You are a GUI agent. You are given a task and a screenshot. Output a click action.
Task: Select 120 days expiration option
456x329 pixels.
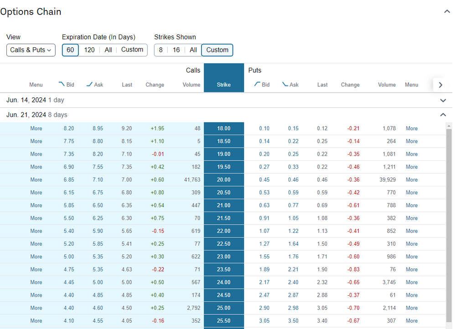coord(89,50)
